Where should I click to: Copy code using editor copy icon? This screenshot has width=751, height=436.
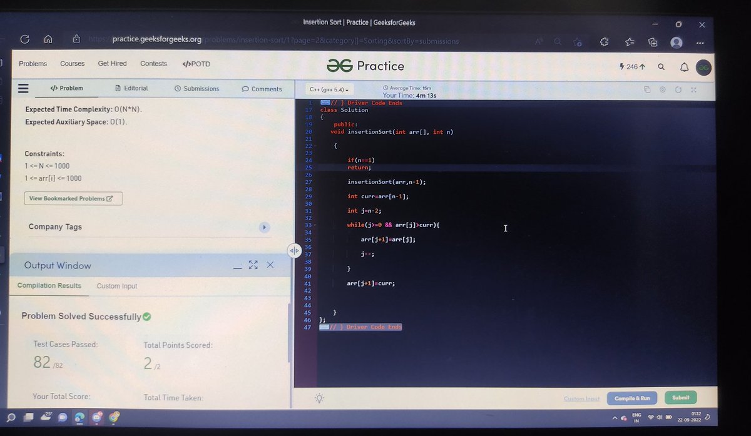click(x=647, y=89)
